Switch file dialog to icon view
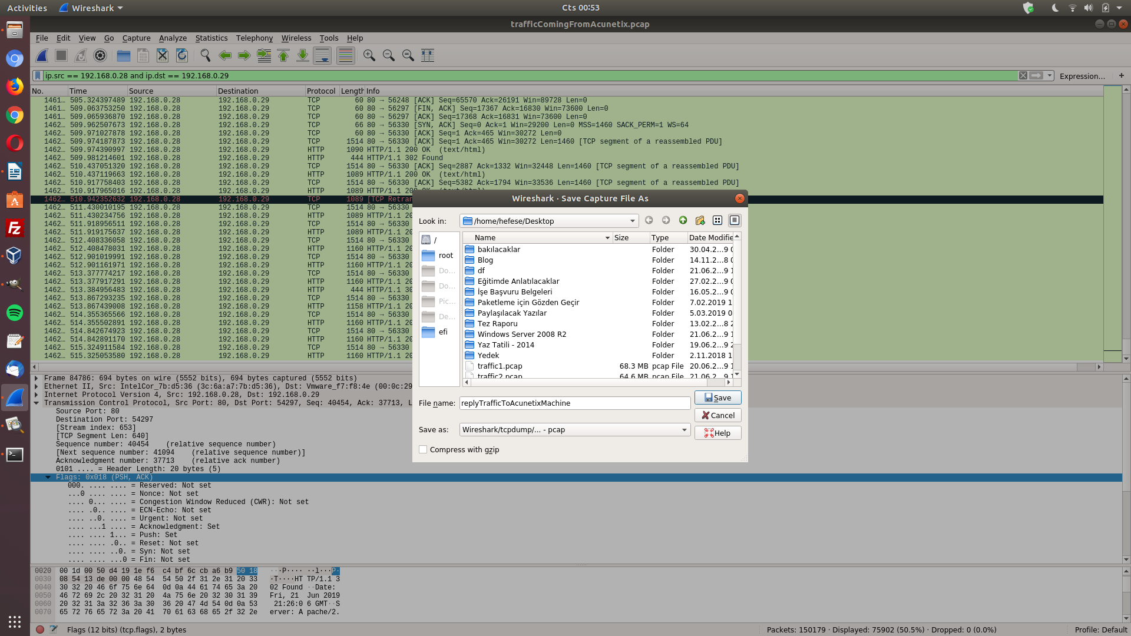Image resolution: width=1131 pixels, height=636 pixels. click(717, 220)
